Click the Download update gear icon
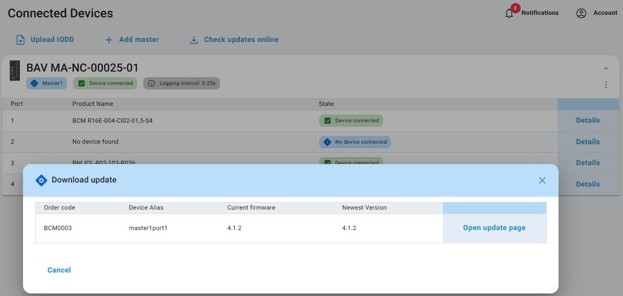 [x=41, y=180]
